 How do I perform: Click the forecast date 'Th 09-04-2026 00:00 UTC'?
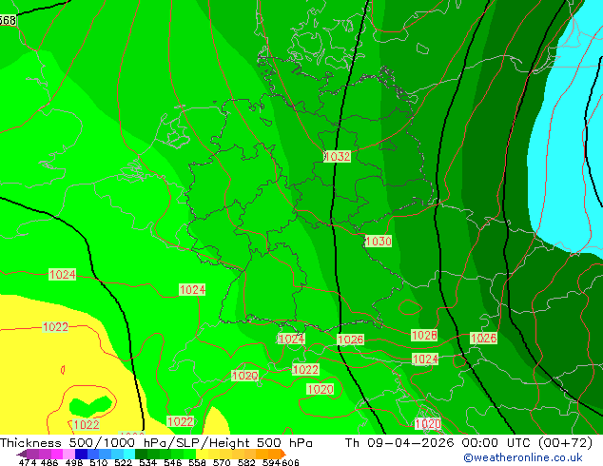[x=468, y=443]
